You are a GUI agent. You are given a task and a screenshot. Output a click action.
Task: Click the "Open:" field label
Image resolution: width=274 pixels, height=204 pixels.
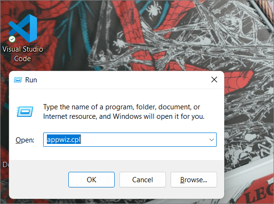pyautogui.click(x=25, y=140)
